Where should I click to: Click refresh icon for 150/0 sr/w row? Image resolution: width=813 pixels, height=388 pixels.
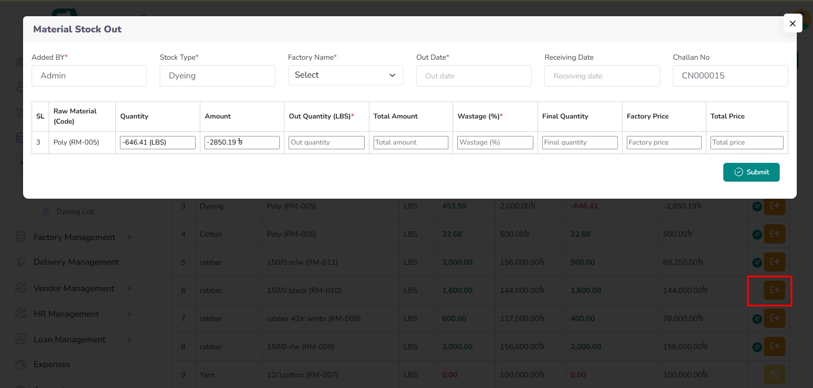(x=757, y=263)
